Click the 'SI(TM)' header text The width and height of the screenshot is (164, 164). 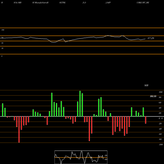tap(62, 3)
